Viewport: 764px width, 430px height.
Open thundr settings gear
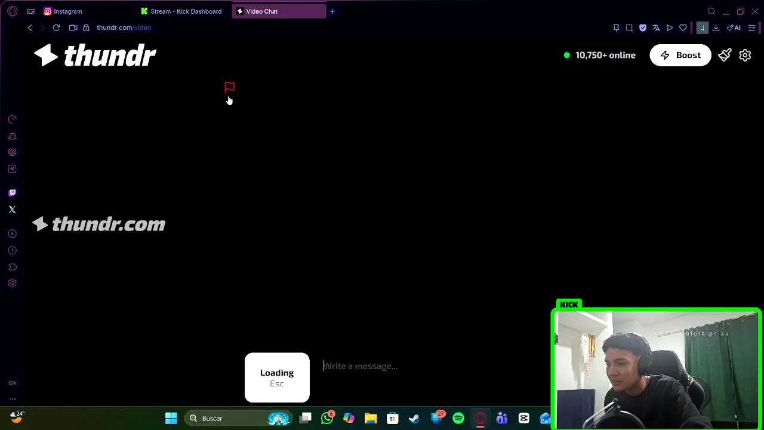(745, 55)
